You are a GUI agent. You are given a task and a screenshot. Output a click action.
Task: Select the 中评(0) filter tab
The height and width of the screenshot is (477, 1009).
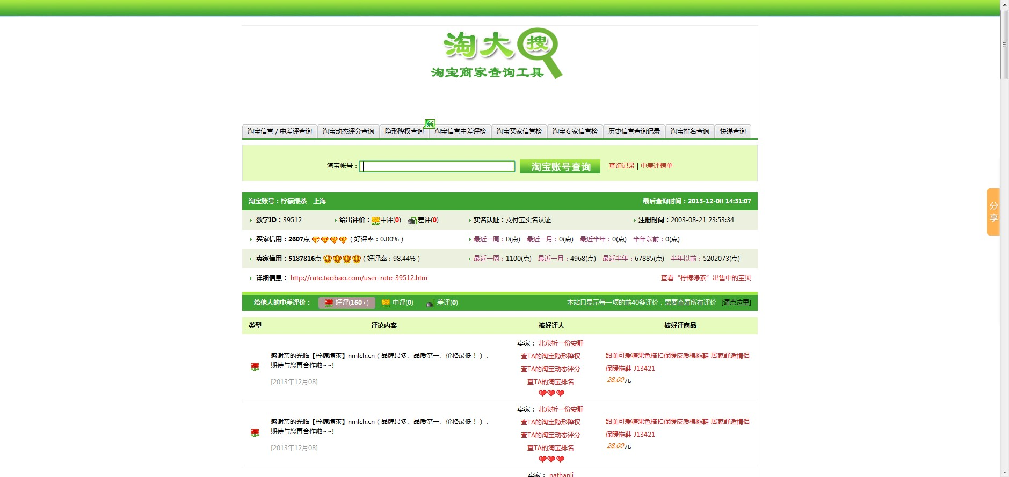(397, 303)
